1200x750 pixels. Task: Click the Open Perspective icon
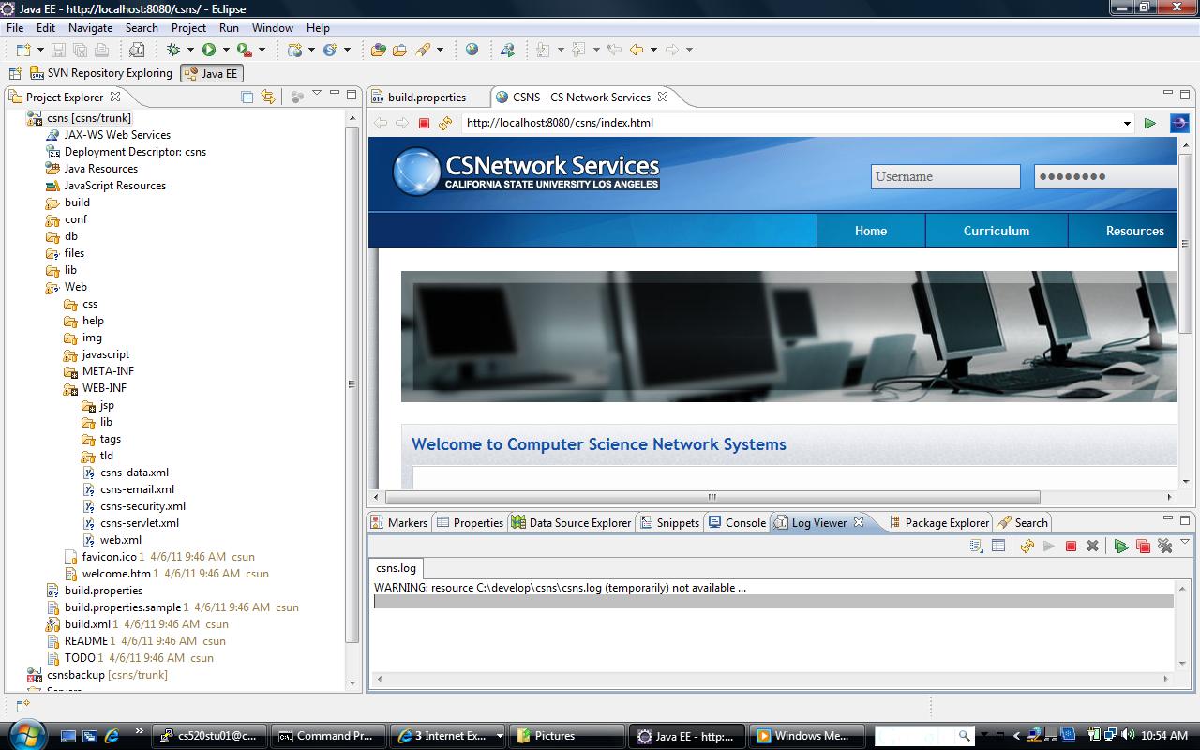click(x=15, y=73)
